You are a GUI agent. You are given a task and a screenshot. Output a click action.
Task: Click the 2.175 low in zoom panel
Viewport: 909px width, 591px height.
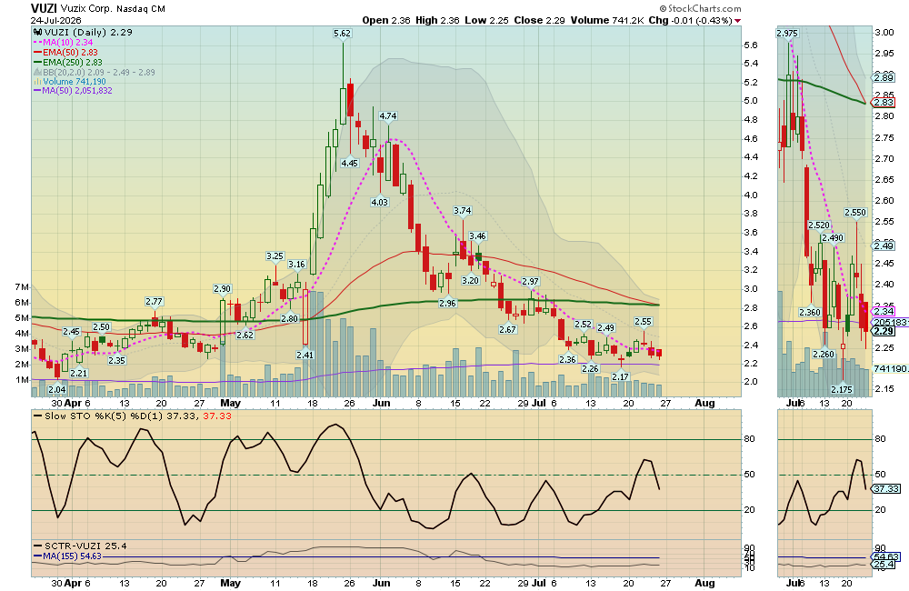point(843,390)
